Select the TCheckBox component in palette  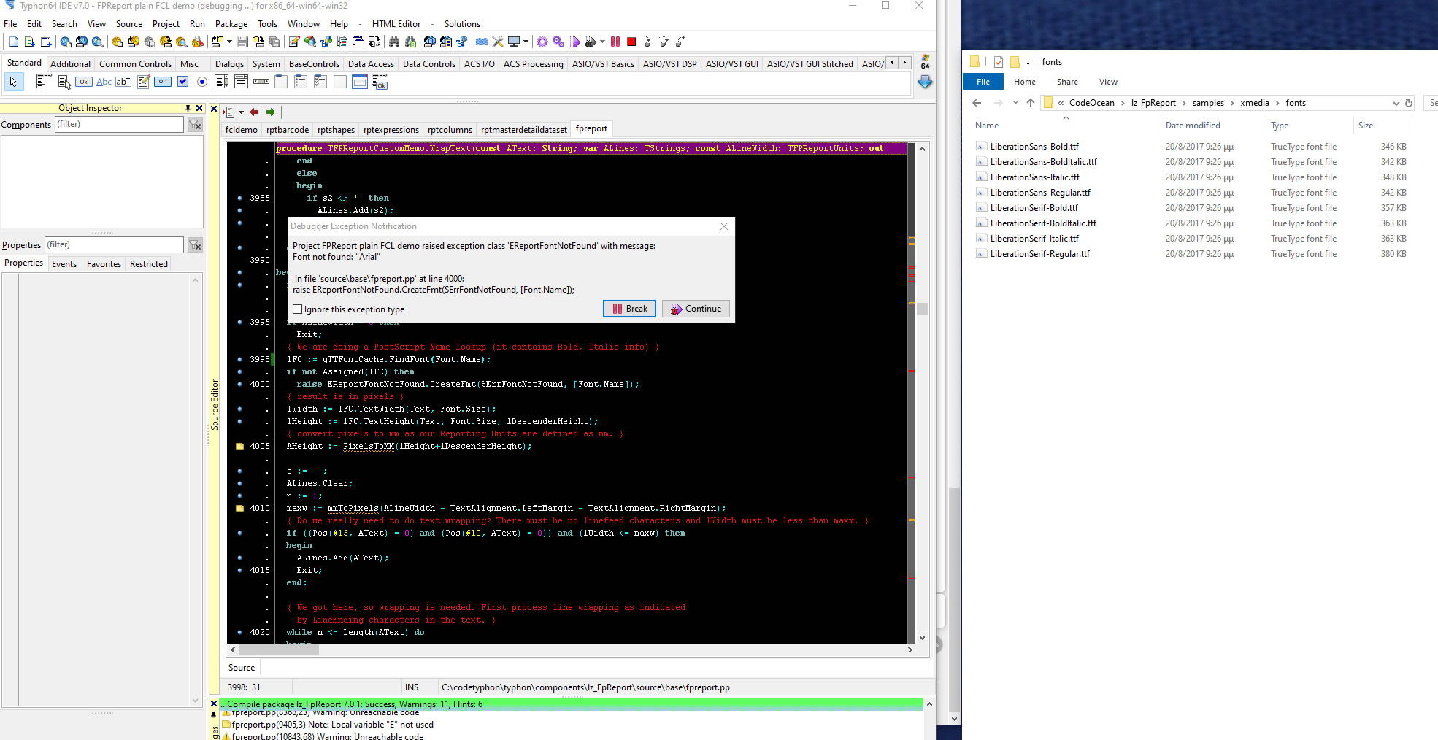click(x=182, y=82)
